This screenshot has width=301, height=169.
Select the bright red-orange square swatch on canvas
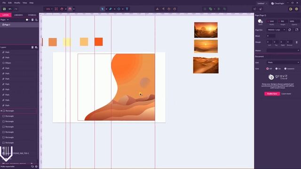(x=99, y=42)
